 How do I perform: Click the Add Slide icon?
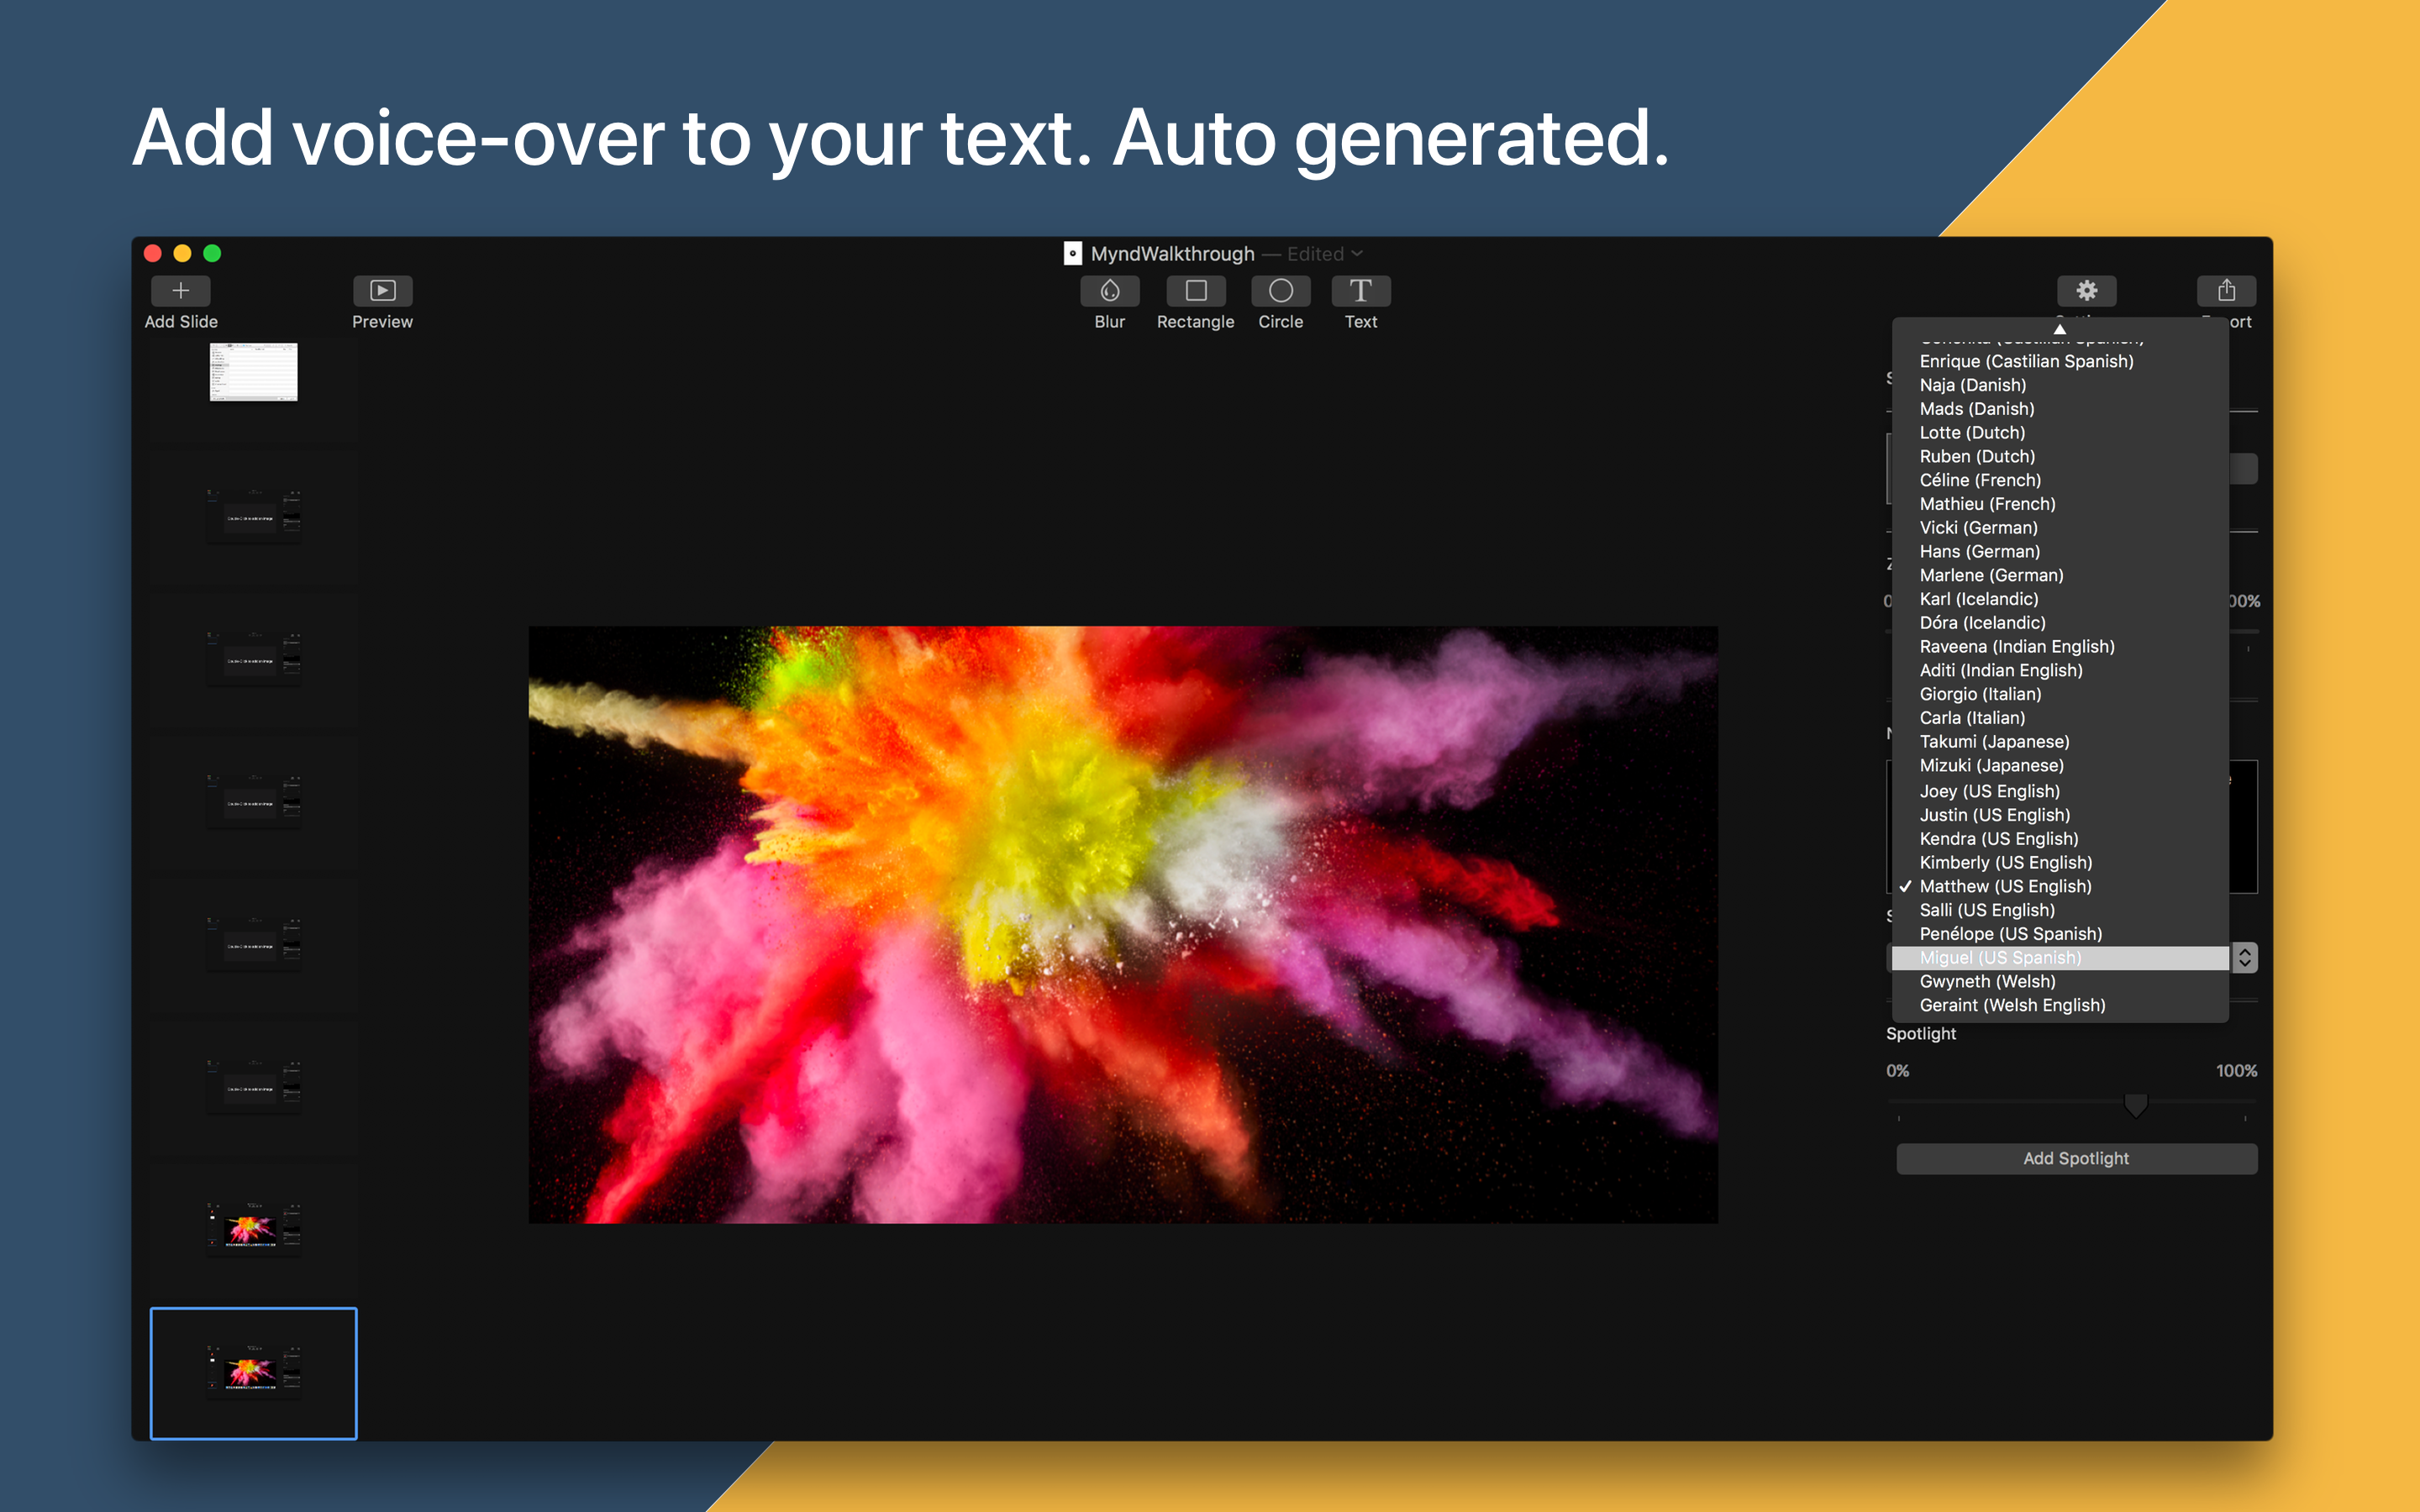coord(181,291)
